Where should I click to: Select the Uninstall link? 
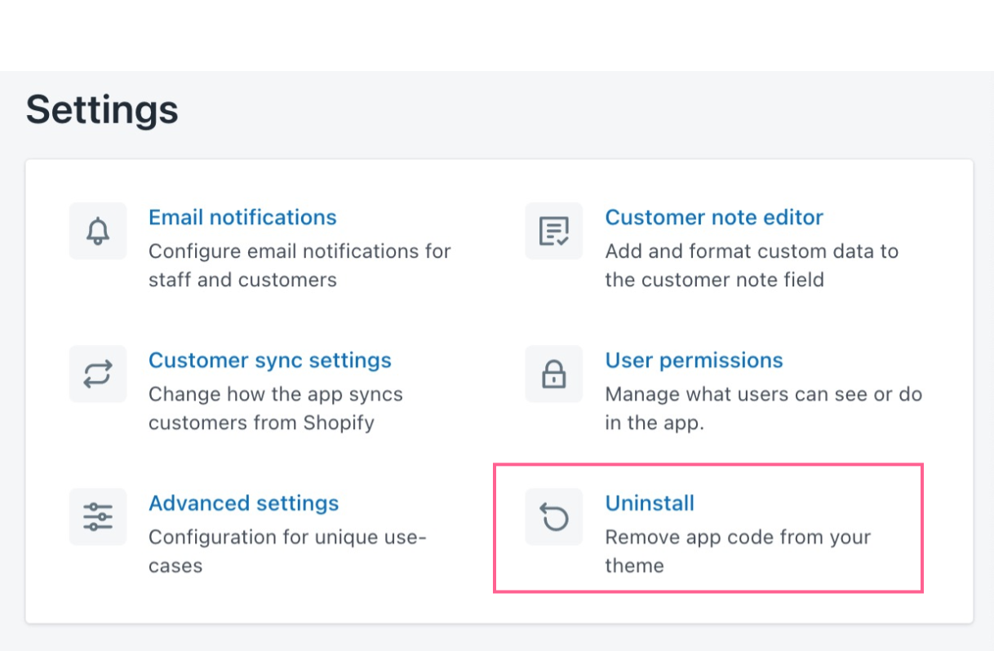click(650, 503)
